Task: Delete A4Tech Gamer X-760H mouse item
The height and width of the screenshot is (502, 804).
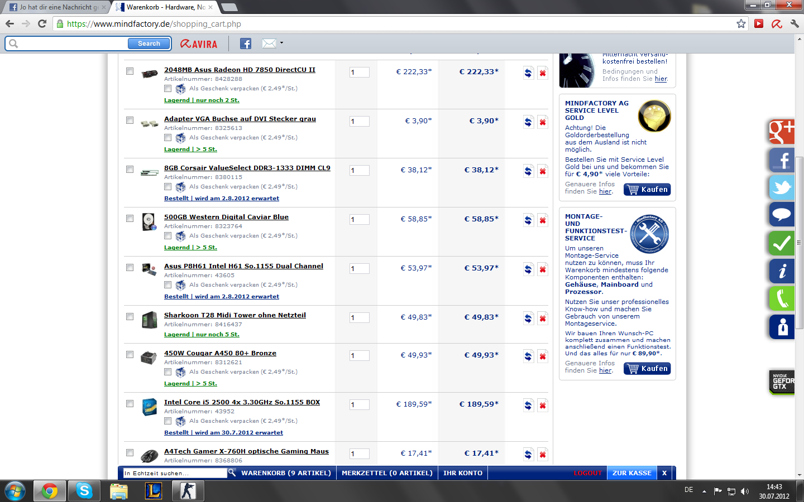Action: click(x=543, y=455)
